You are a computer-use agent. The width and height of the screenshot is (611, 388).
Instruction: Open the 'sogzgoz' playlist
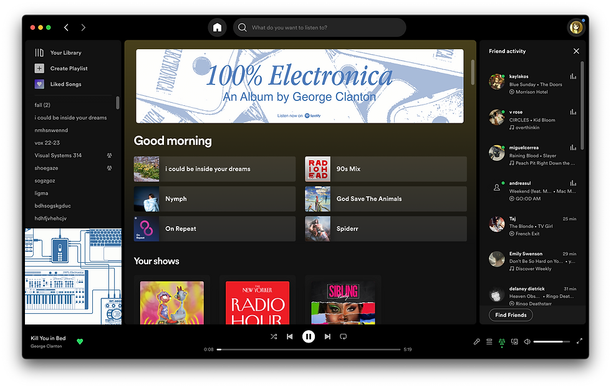tap(45, 181)
